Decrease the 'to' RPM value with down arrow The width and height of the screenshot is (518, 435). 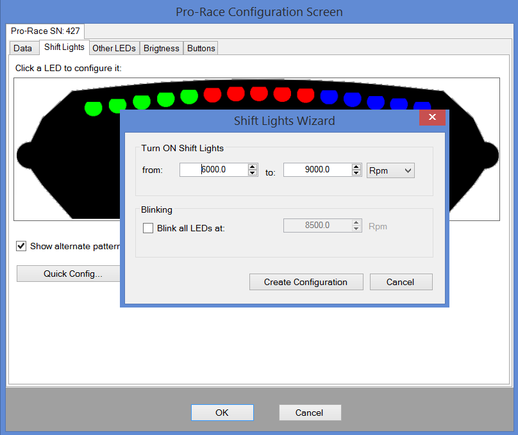pos(356,173)
